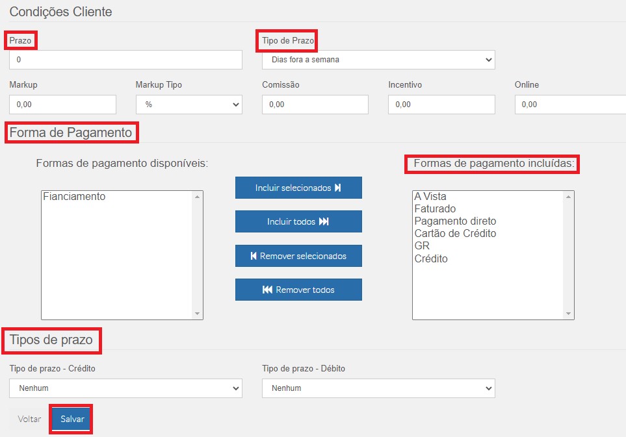Click the Salvar button
The image size is (626, 437).
tap(72, 419)
